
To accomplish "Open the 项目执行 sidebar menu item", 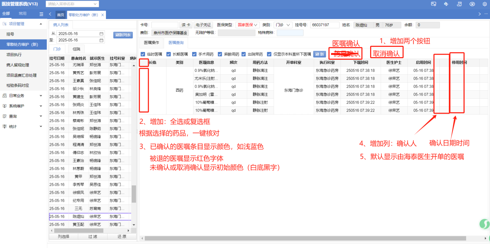I will 23,55.
